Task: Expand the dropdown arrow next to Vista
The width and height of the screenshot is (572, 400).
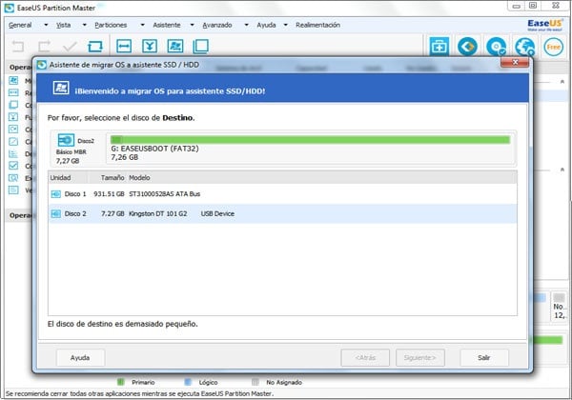Action: (85, 25)
